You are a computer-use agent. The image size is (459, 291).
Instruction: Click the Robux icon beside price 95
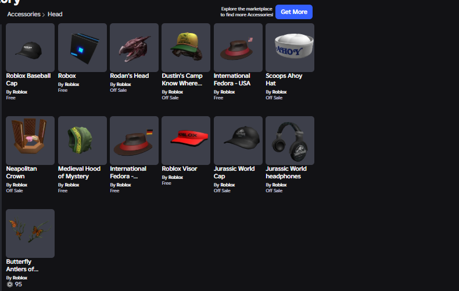tap(10, 284)
